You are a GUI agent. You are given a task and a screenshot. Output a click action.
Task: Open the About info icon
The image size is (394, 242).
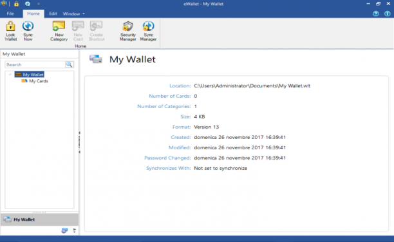tap(387, 14)
